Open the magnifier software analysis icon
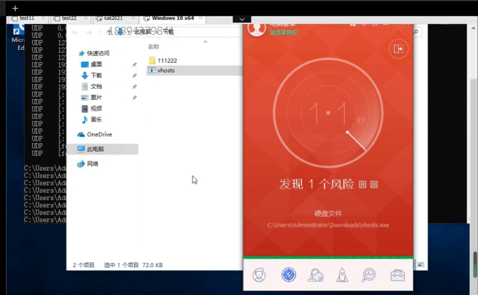Viewport: 478px width, 295px height. click(368, 275)
